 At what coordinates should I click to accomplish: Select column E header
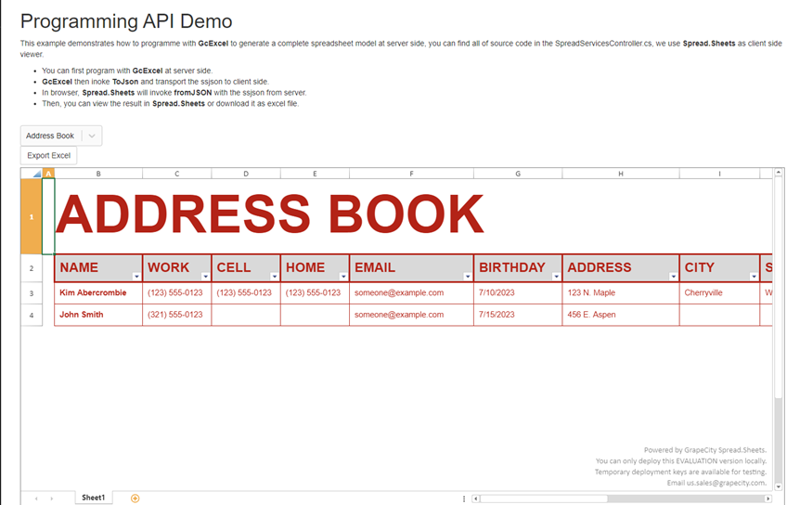click(315, 174)
